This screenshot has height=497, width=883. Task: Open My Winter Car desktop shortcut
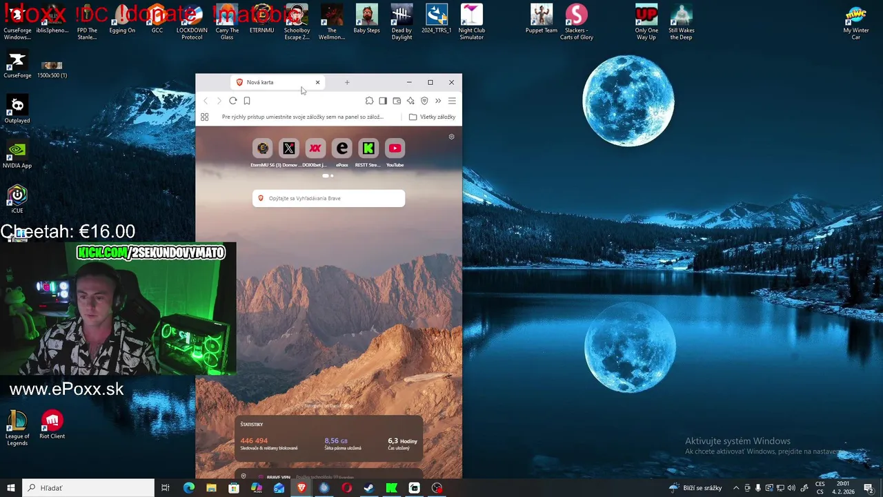856,22
